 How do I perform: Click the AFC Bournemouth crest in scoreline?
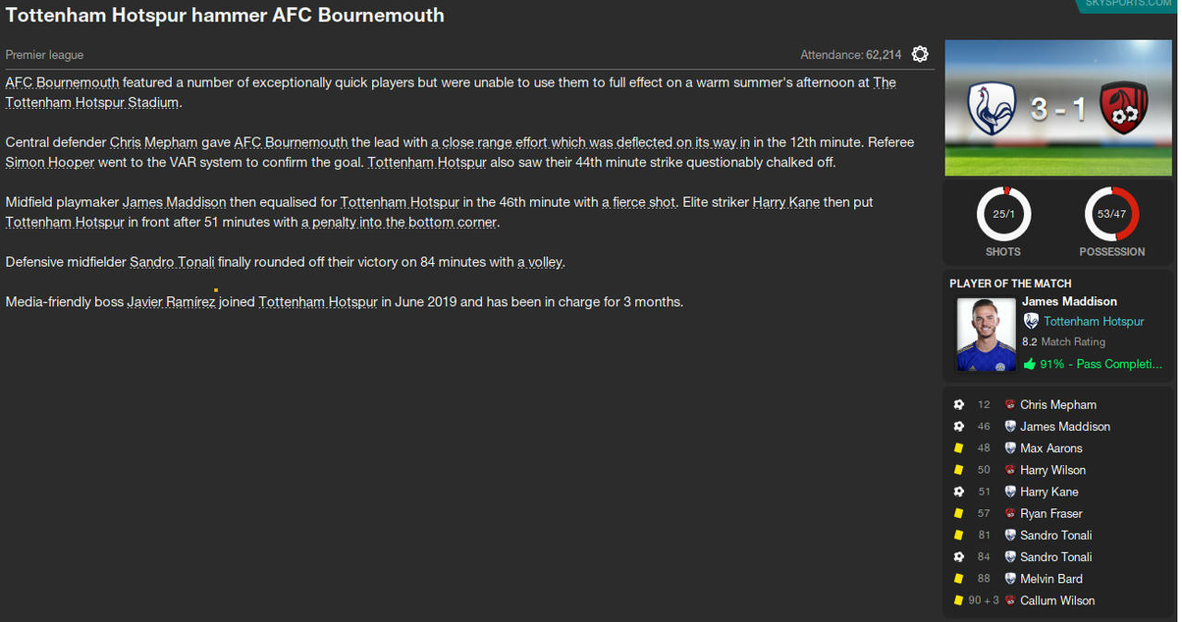coord(1124,109)
